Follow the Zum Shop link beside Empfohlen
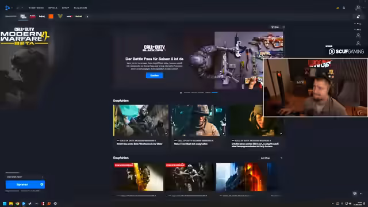The image size is (368, 207). click(x=265, y=158)
